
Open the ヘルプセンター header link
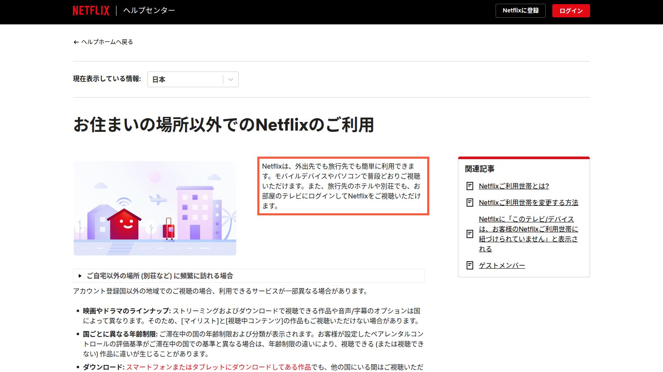pos(149,10)
